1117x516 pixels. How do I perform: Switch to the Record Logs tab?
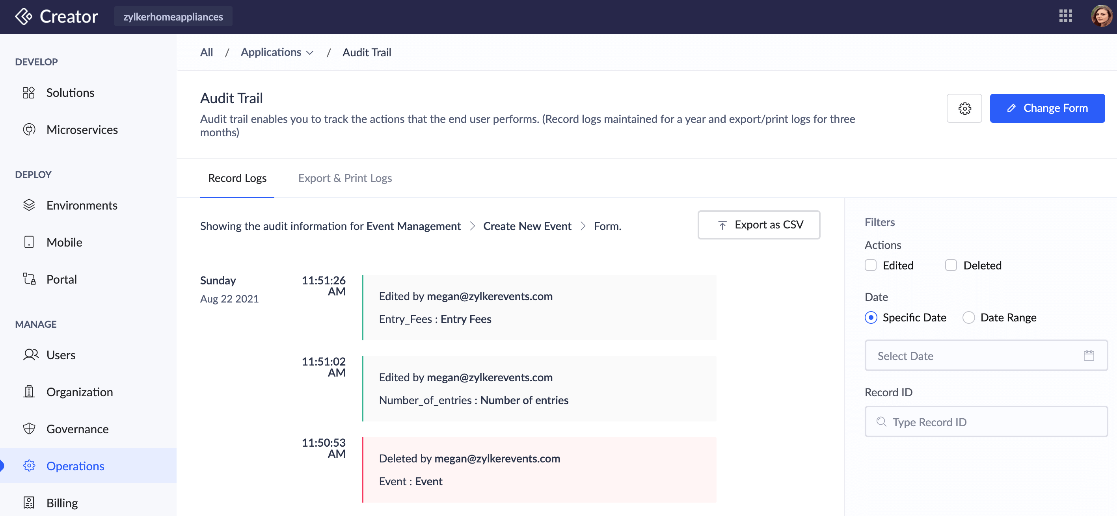[x=237, y=178]
